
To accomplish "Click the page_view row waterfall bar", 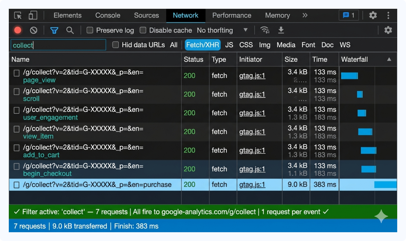I will (349, 76).
